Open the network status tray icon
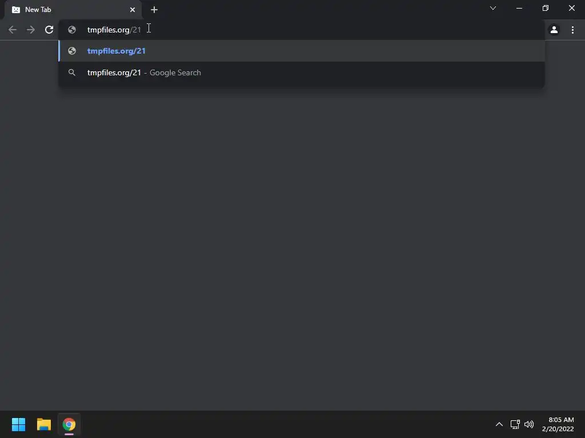This screenshot has width=585, height=438. 515,424
